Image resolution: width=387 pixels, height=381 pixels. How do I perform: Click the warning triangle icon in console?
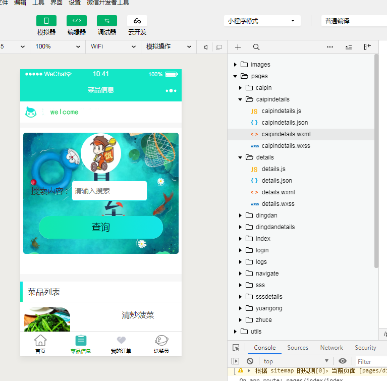pyautogui.click(x=241, y=370)
